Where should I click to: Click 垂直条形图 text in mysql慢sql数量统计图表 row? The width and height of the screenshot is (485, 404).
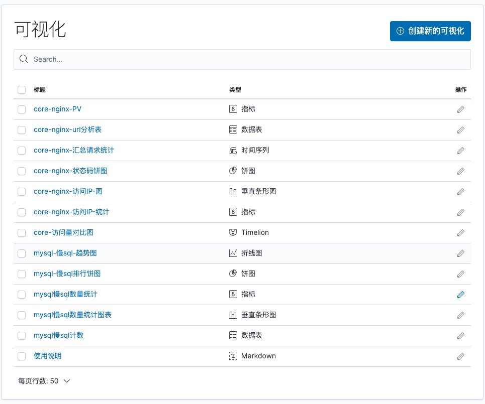pyautogui.click(x=259, y=315)
